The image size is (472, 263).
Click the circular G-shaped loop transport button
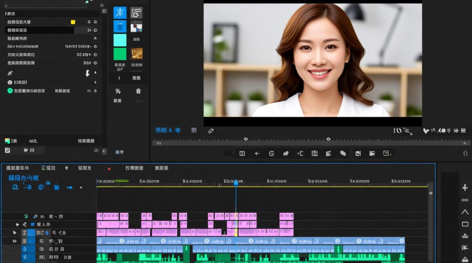click(271, 153)
